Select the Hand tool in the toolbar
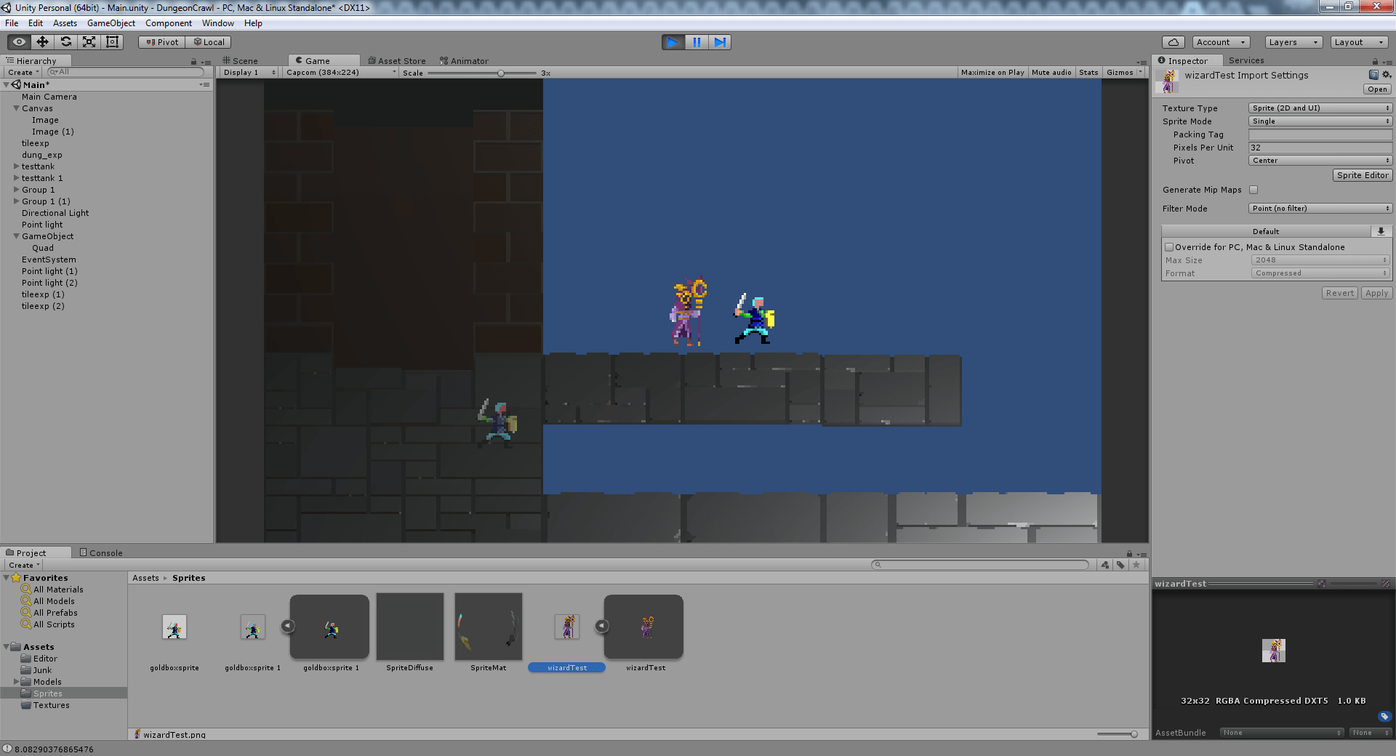Viewport: 1396px width, 756px height. (x=18, y=41)
